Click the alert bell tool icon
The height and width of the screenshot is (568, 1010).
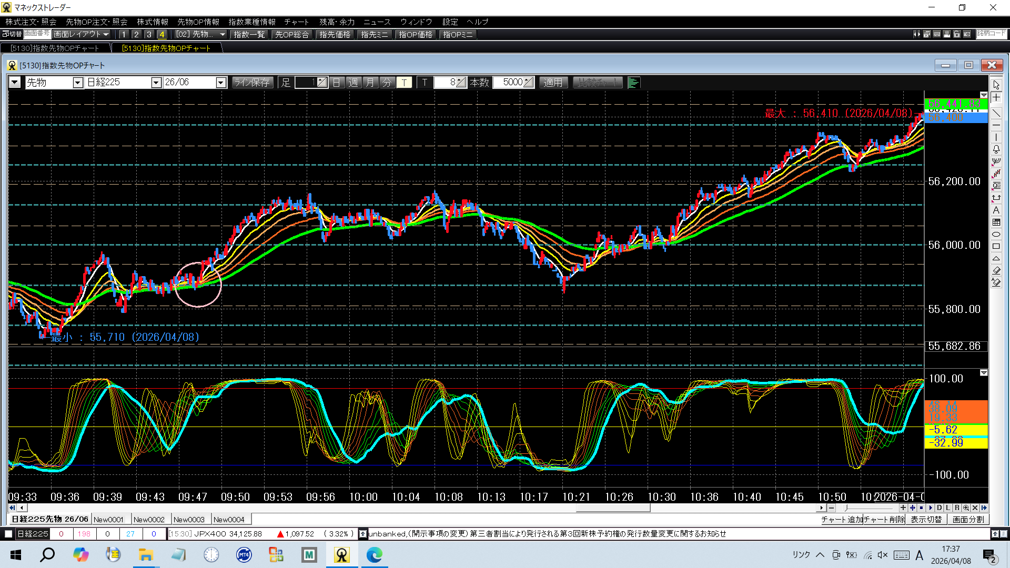[x=996, y=149]
